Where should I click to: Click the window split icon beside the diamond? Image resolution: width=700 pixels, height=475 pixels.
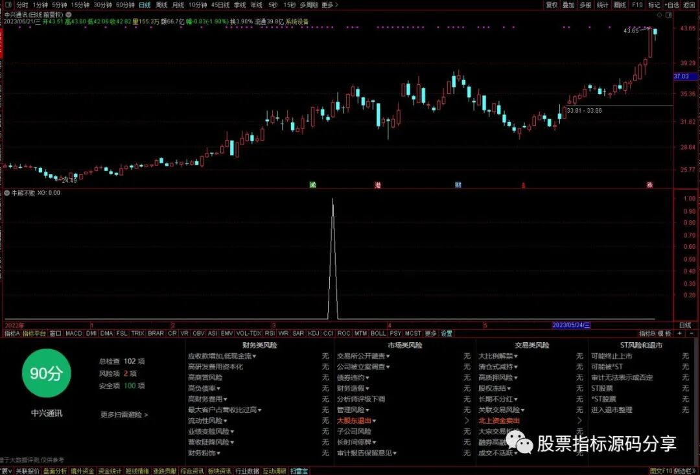click(x=668, y=15)
